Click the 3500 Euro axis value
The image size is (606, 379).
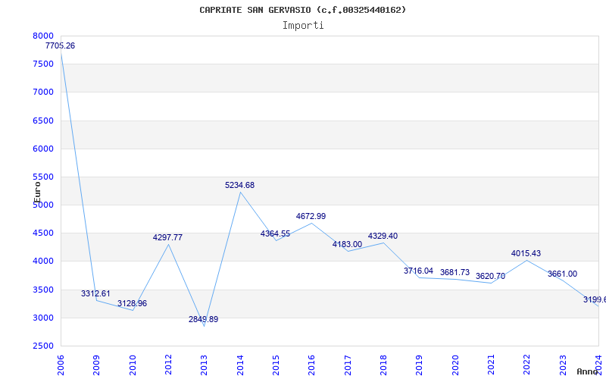click(x=43, y=290)
